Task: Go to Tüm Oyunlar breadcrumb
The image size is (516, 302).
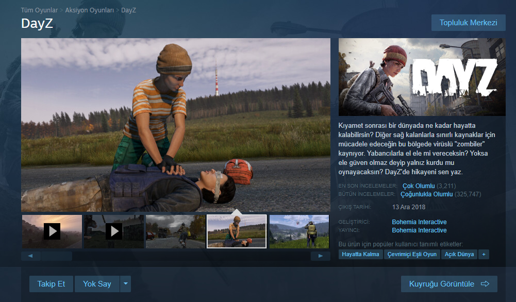Action: [39, 10]
